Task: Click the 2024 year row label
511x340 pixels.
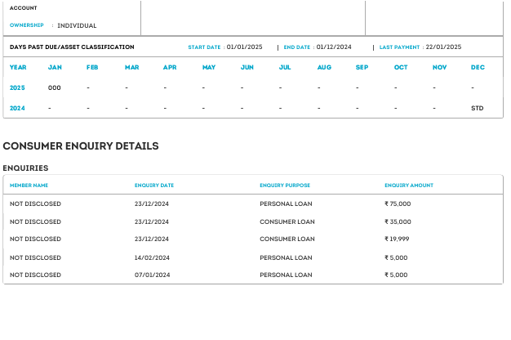Action: [18, 108]
